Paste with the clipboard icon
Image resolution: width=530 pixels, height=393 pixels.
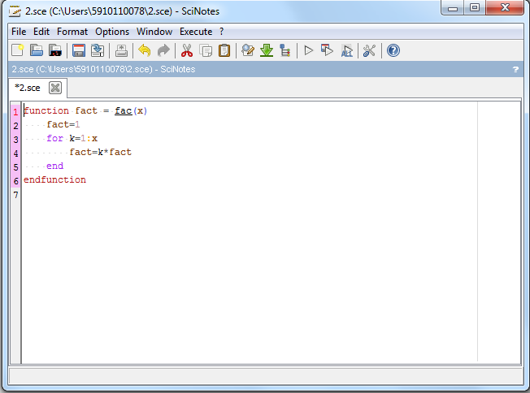[224, 50]
